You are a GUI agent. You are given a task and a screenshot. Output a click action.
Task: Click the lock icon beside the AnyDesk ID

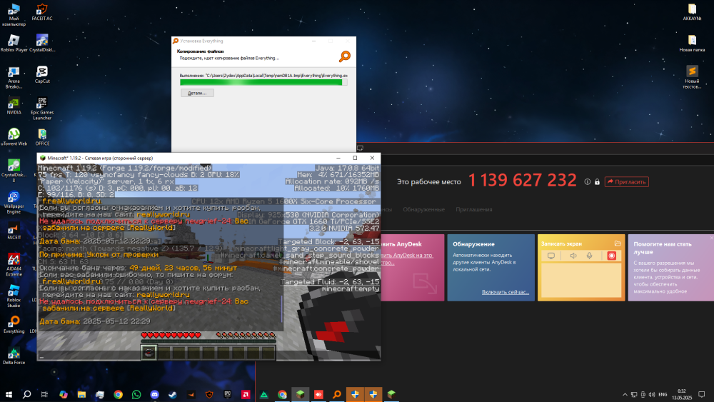coord(597,181)
